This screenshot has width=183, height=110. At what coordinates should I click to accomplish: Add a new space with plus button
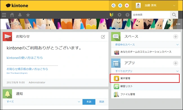click(x=175, y=37)
